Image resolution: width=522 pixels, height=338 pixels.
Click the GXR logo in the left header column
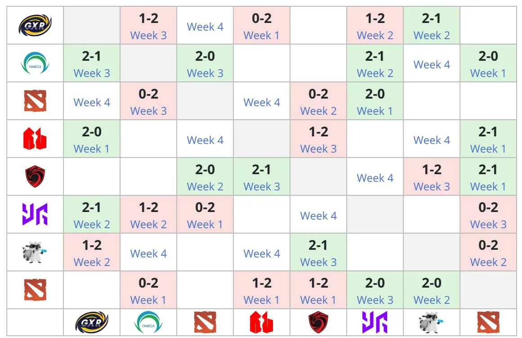click(35, 25)
